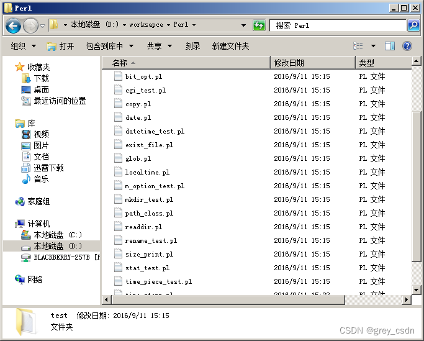
Task: Select file copy.pl
Action: click(x=138, y=104)
